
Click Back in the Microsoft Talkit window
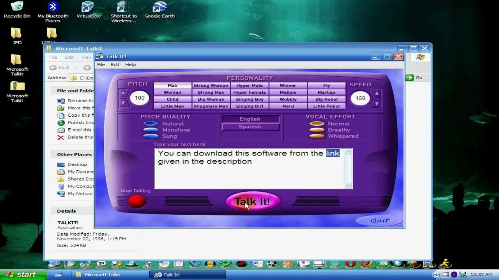pyautogui.click(x=60, y=67)
